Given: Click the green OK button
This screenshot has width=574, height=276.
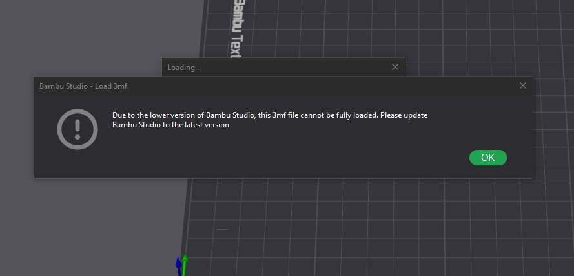Looking at the screenshot, I should pos(488,158).
